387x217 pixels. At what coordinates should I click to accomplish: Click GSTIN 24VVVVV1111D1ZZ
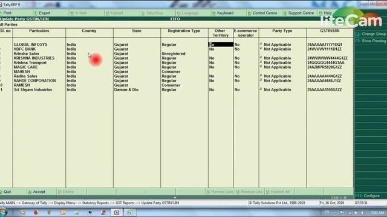click(x=324, y=49)
